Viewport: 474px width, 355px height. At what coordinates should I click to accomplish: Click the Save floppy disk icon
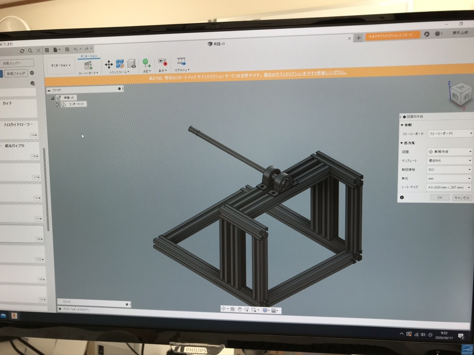[x=67, y=50]
